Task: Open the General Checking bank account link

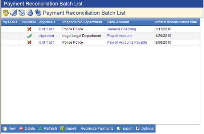Action: tap(122, 29)
